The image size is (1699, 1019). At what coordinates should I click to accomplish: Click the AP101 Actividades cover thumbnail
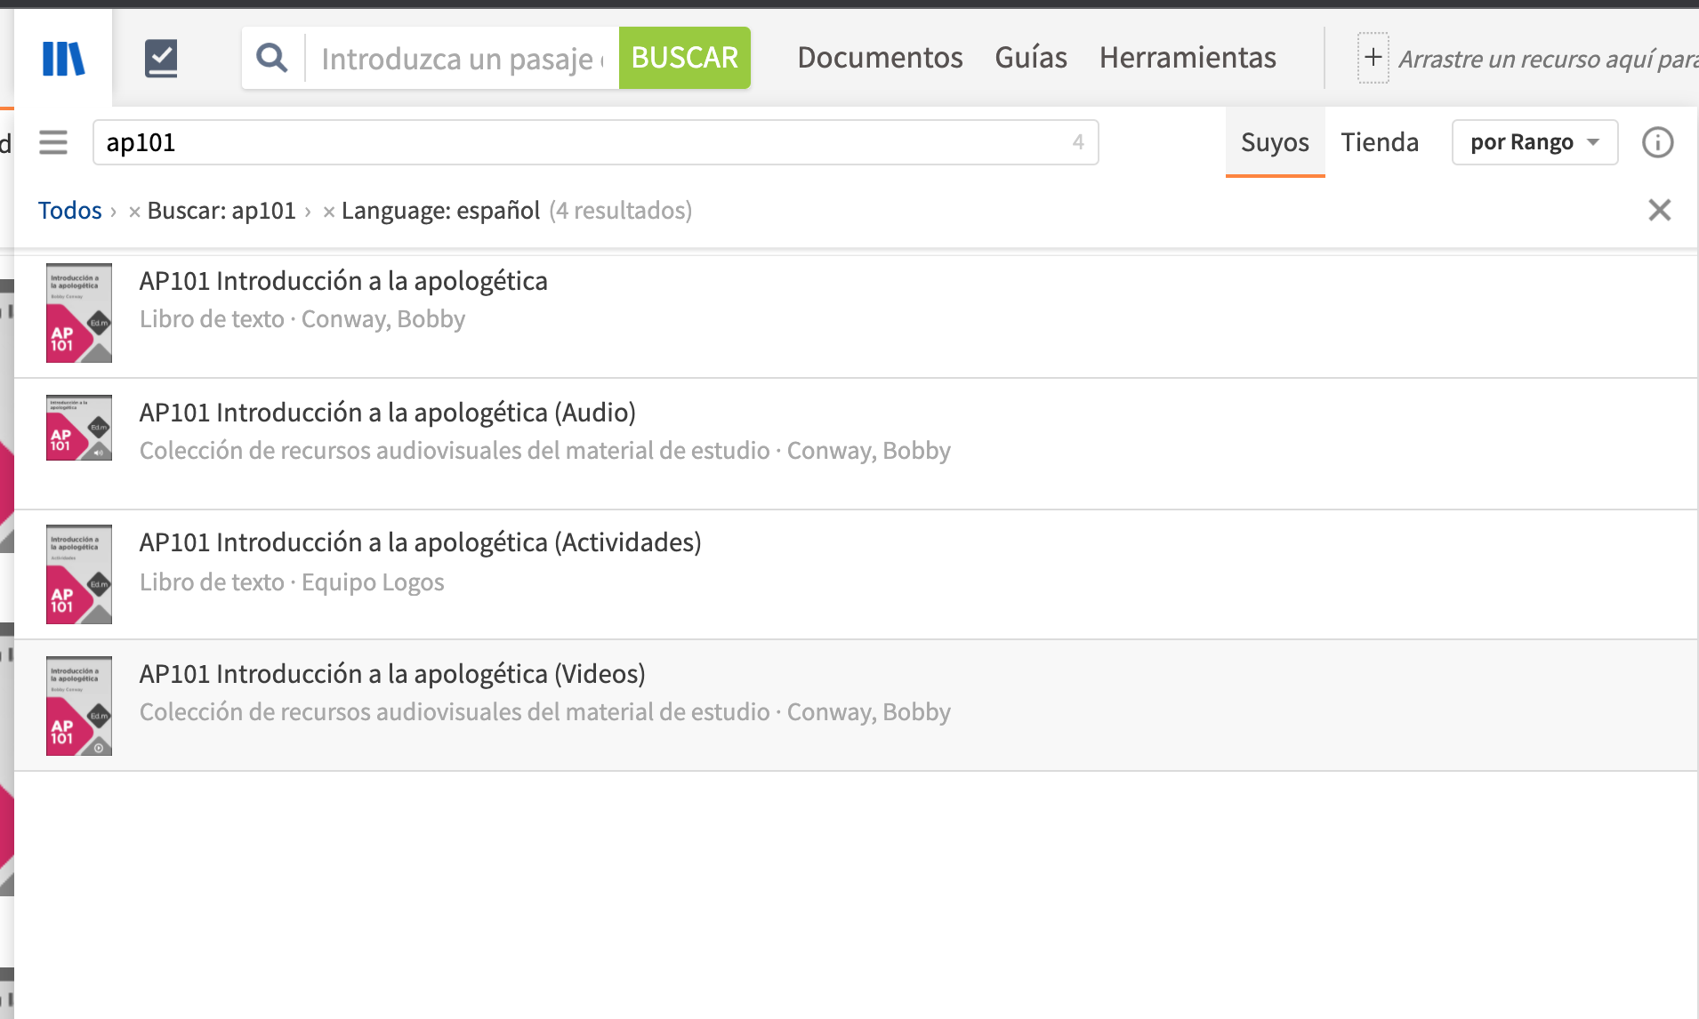pyautogui.click(x=79, y=574)
